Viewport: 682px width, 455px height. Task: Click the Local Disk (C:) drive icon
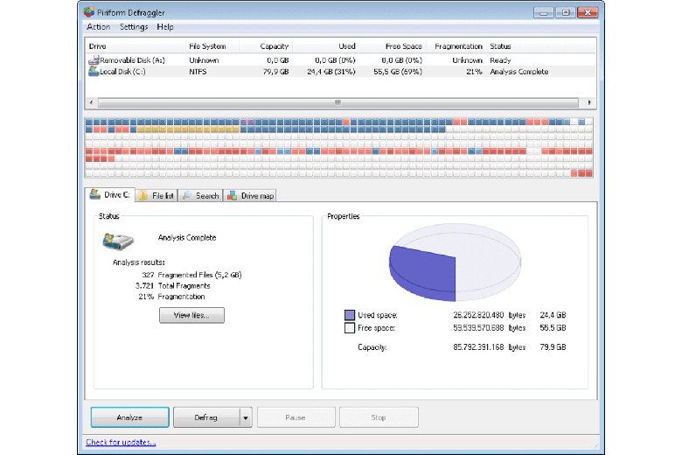pos(94,71)
